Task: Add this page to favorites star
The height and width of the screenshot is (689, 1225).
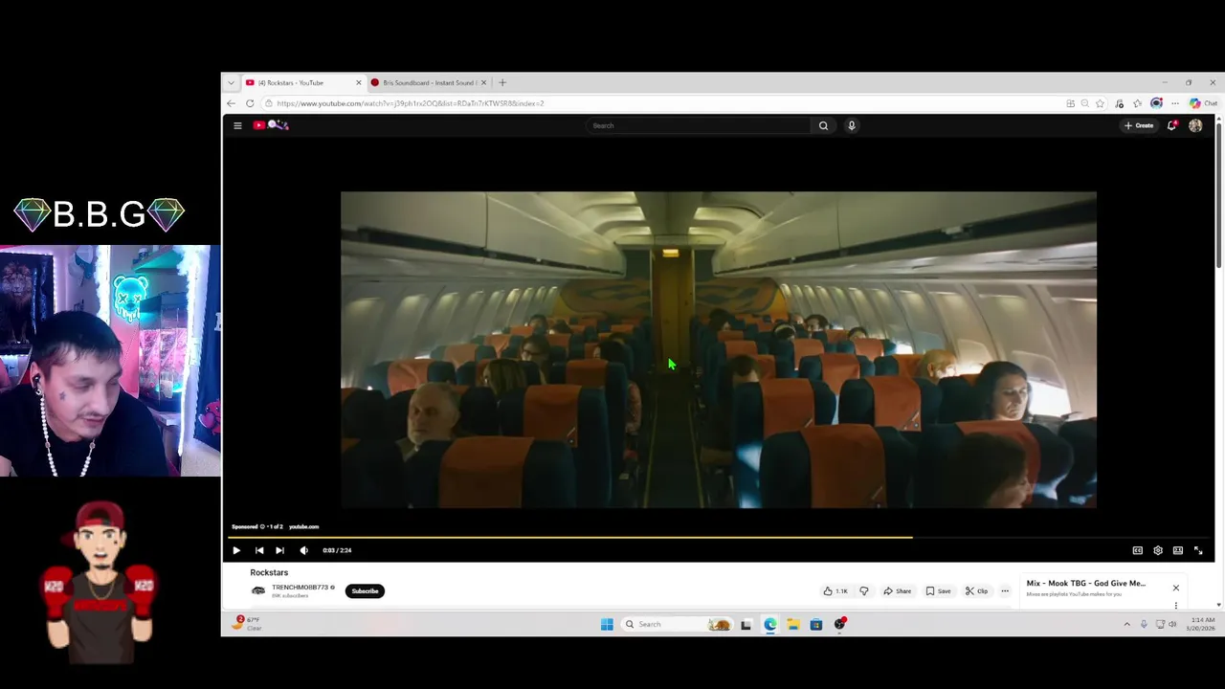Action: (x=1101, y=103)
